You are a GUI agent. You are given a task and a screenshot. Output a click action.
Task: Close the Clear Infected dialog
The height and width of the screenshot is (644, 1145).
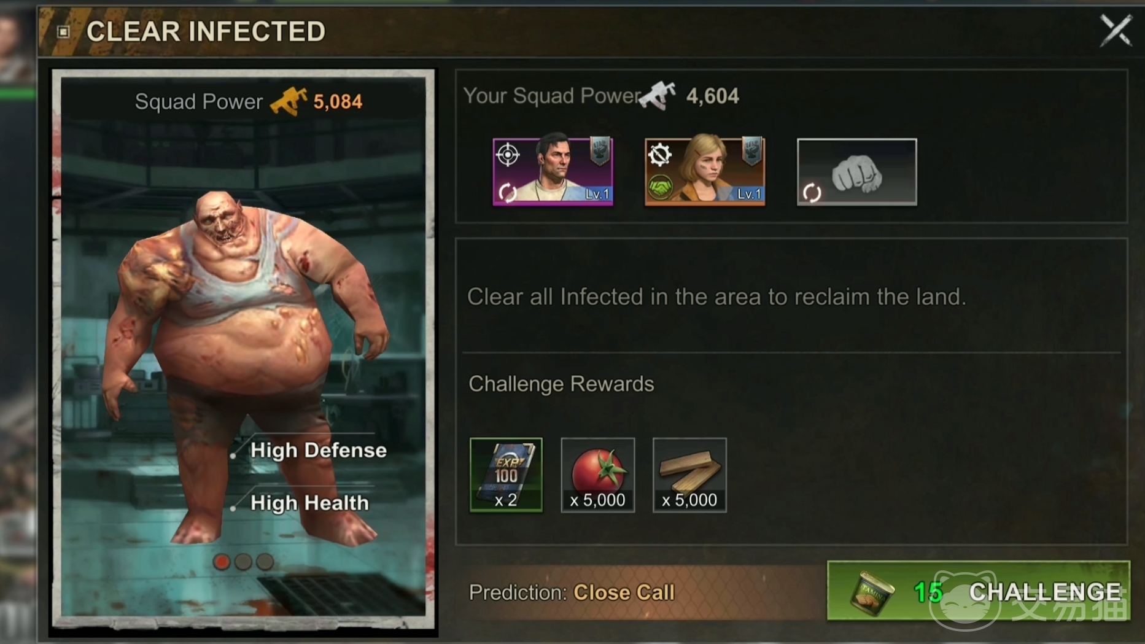pyautogui.click(x=1116, y=31)
